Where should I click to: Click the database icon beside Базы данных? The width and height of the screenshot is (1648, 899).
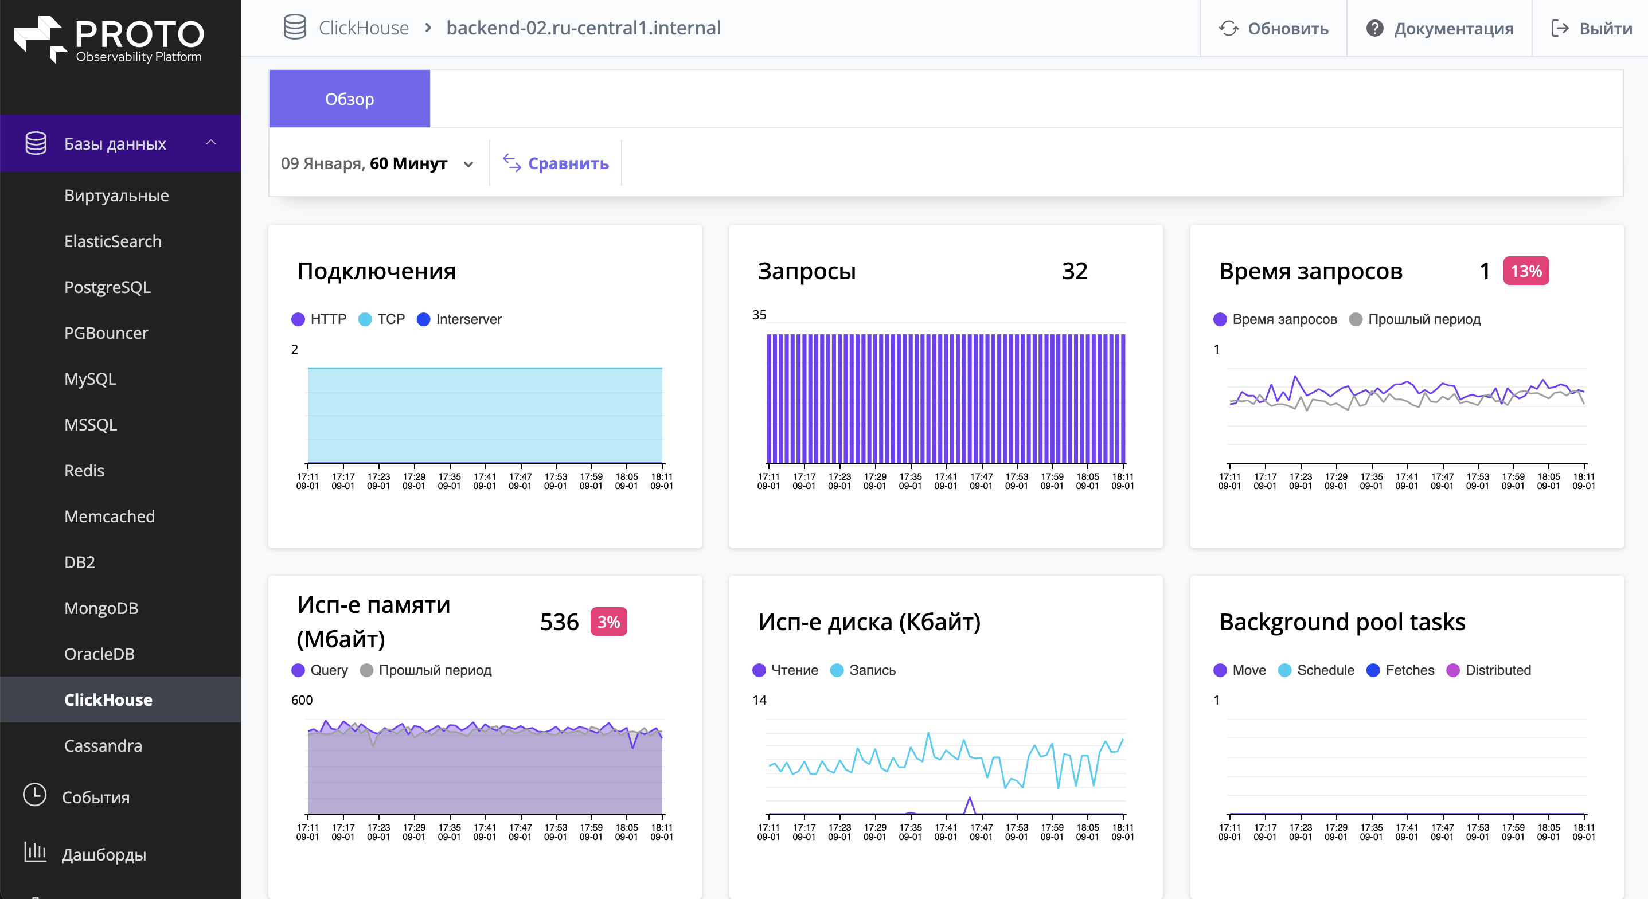coord(36,143)
